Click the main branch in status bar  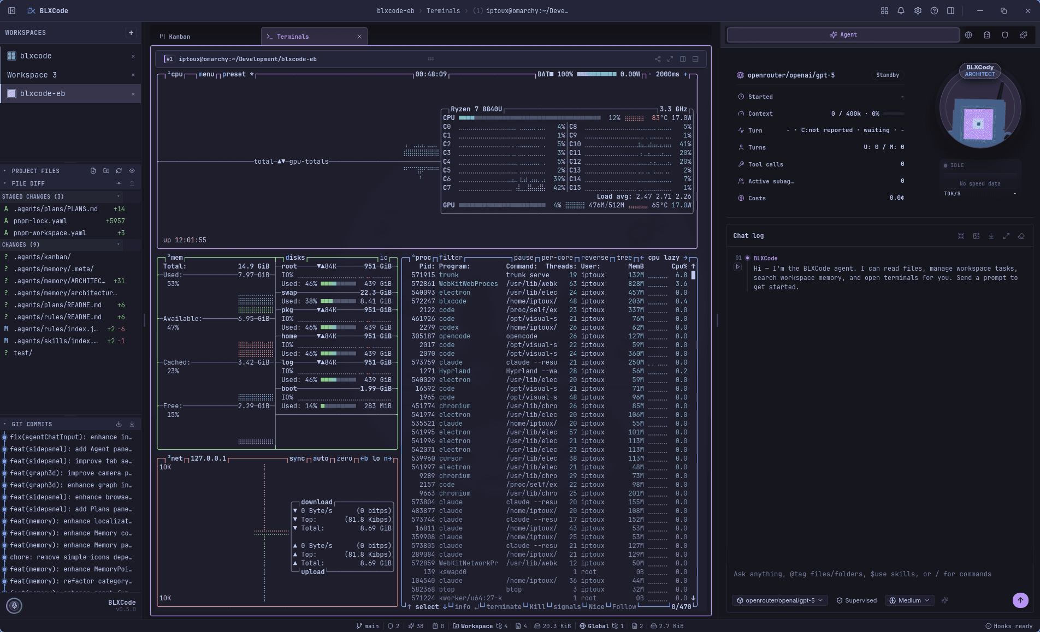click(368, 626)
